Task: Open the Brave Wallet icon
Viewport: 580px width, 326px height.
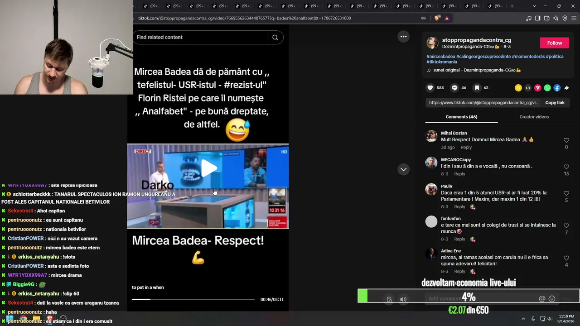Action: (546, 18)
